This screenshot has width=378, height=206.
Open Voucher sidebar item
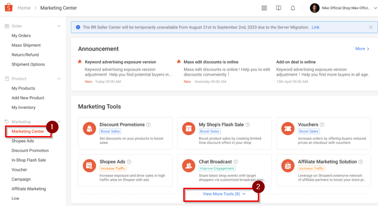pos(19,170)
